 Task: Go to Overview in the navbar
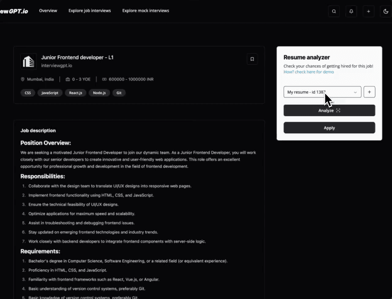click(x=48, y=11)
